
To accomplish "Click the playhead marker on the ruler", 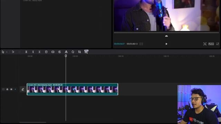I will [x=66, y=56].
